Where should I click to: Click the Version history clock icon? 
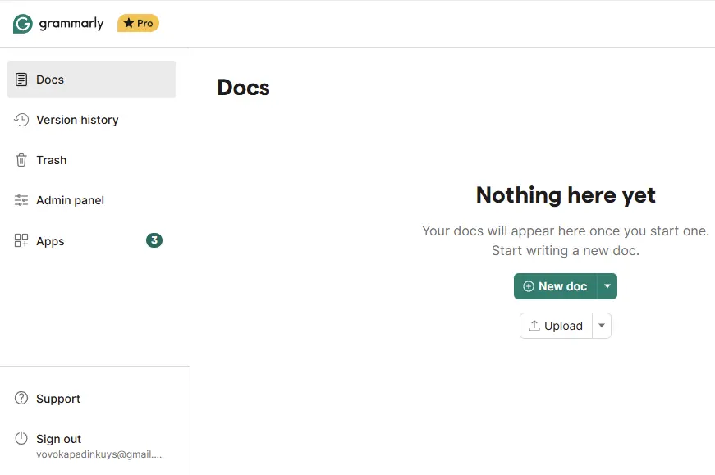21,120
